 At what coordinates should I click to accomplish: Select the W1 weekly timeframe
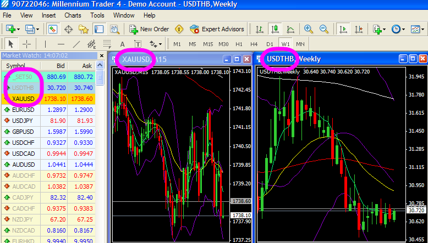point(286,44)
